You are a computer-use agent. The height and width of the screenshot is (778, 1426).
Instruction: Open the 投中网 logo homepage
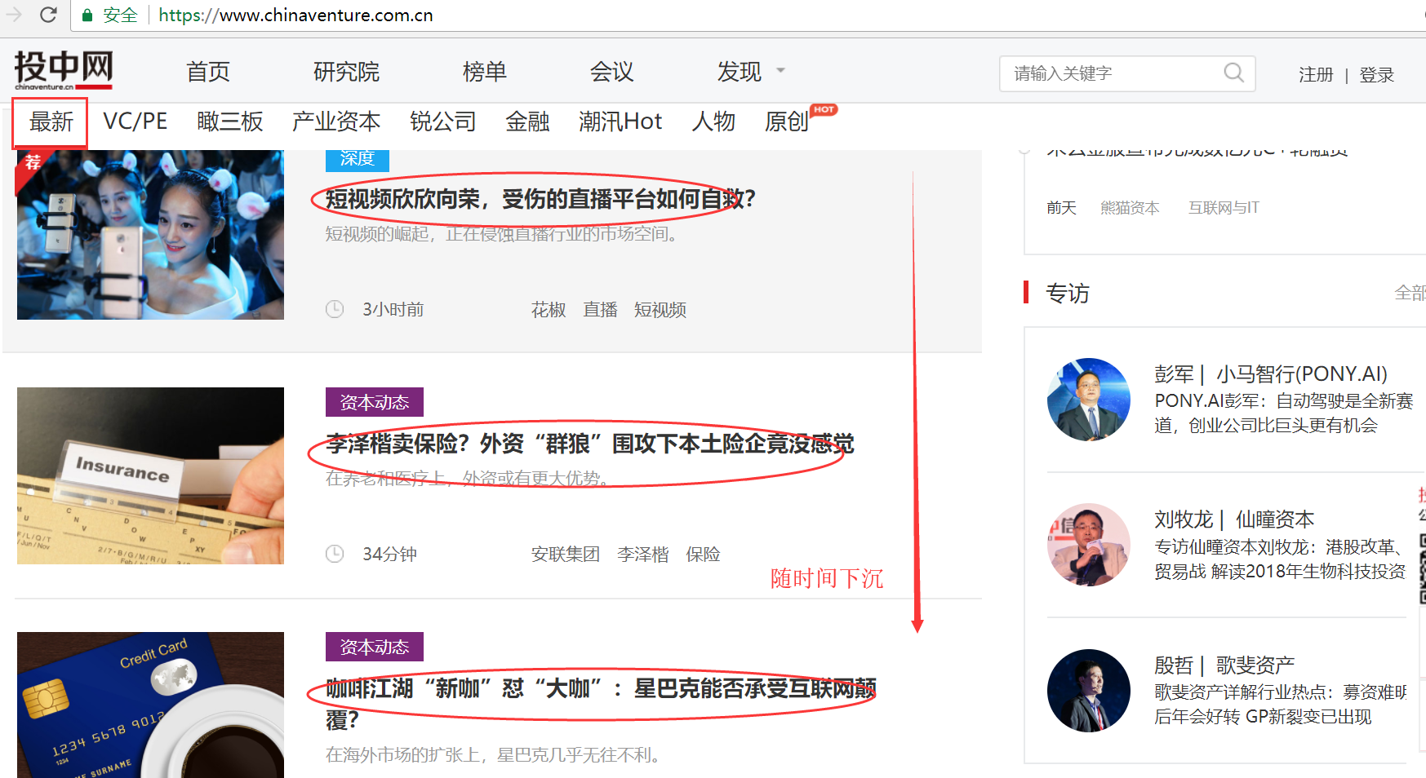pyautogui.click(x=64, y=69)
